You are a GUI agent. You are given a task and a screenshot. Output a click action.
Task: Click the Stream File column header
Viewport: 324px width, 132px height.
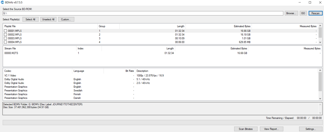pyautogui.click(x=39, y=49)
